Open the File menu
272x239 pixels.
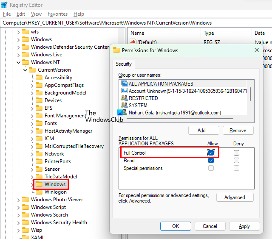point(7,14)
